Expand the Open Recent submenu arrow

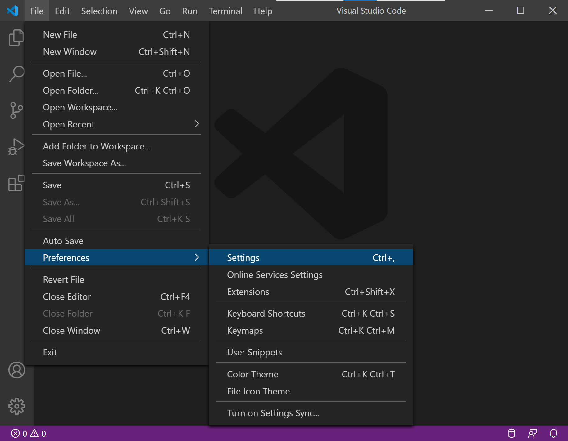pos(197,124)
